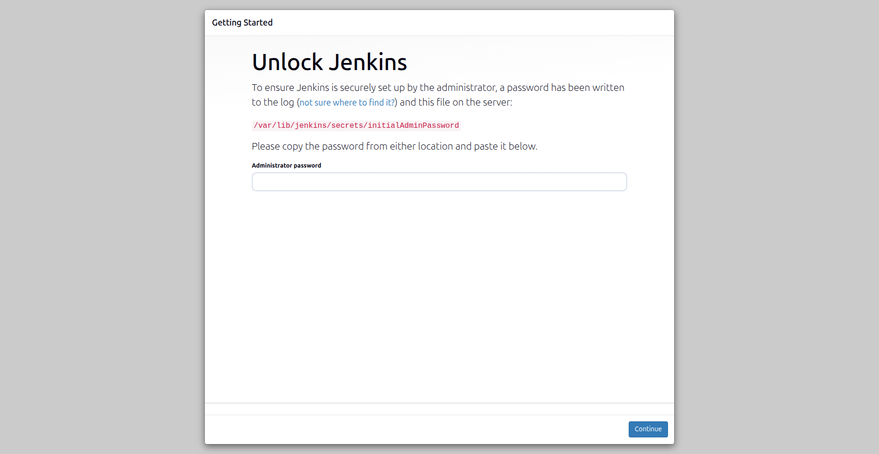Click the blue Continue action in the footer
The image size is (879, 454).
[648, 429]
